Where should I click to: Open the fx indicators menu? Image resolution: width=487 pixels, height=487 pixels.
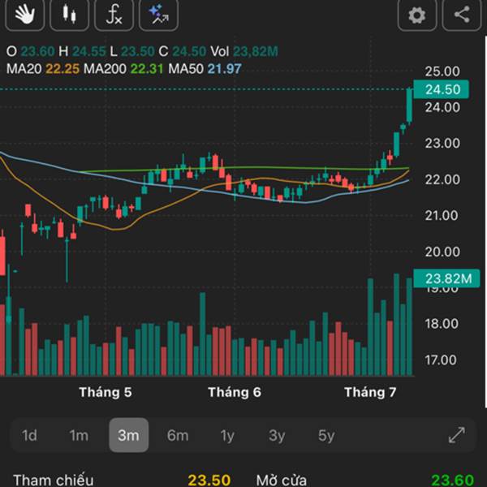[x=114, y=15]
